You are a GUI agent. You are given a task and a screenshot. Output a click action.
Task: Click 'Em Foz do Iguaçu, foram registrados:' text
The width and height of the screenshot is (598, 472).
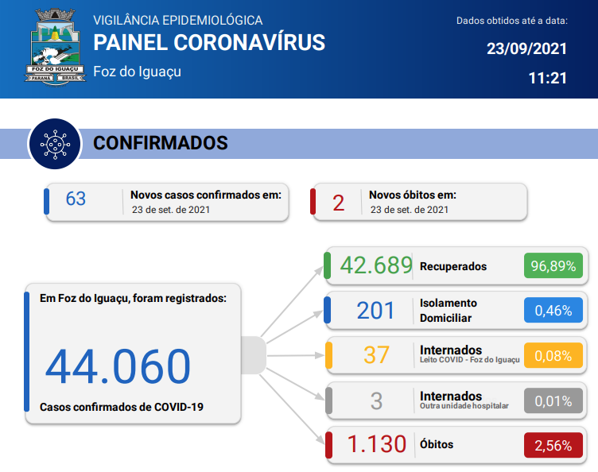(133, 298)
